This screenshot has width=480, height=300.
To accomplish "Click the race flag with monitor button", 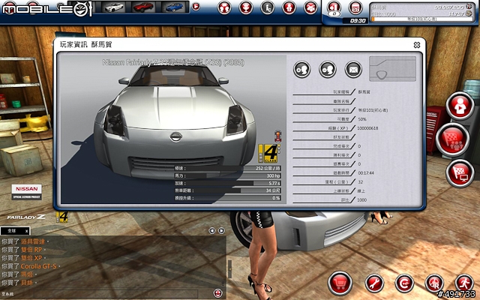I will pyautogui.click(x=460, y=172).
